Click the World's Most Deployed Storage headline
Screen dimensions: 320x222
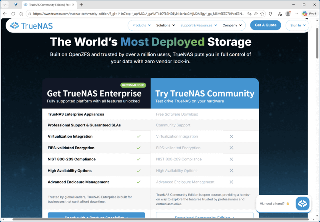click(151, 42)
